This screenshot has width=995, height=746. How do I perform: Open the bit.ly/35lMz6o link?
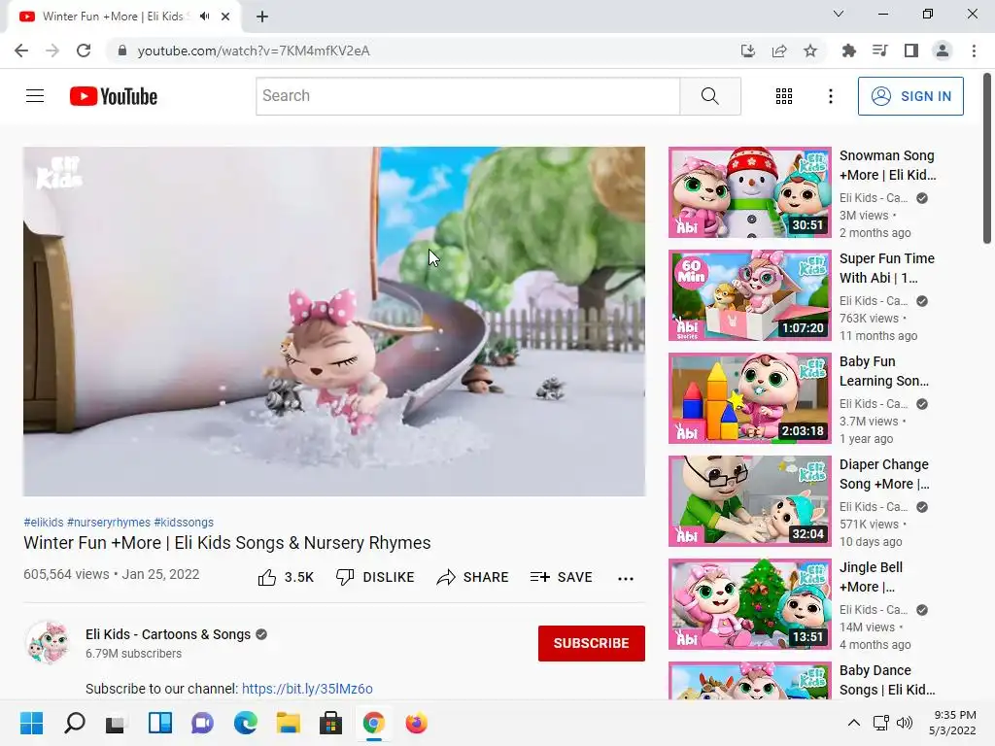click(307, 689)
